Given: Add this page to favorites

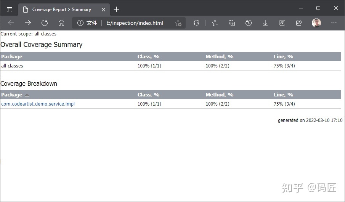Looking at the screenshot, I should pos(178,23).
